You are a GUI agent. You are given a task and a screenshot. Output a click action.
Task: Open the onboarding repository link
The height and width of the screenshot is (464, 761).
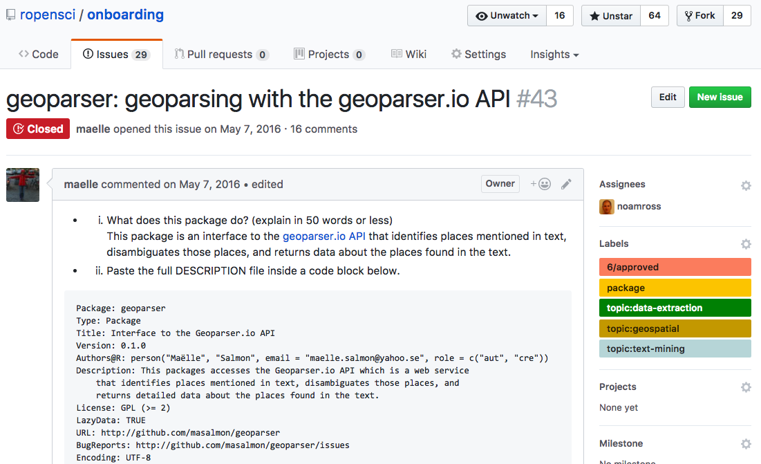(125, 15)
